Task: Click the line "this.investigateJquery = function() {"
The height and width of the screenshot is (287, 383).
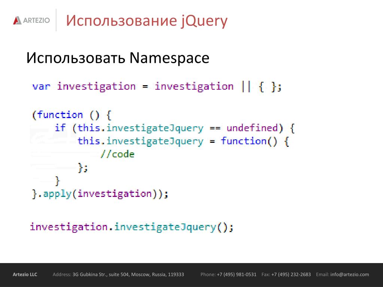Action: [x=183, y=141]
